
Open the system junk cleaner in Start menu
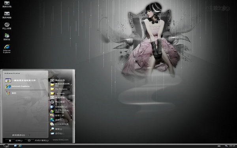(21, 81)
